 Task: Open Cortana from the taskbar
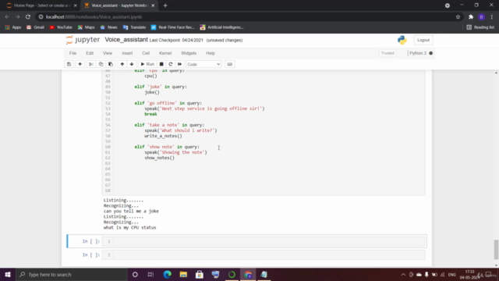point(135,274)
